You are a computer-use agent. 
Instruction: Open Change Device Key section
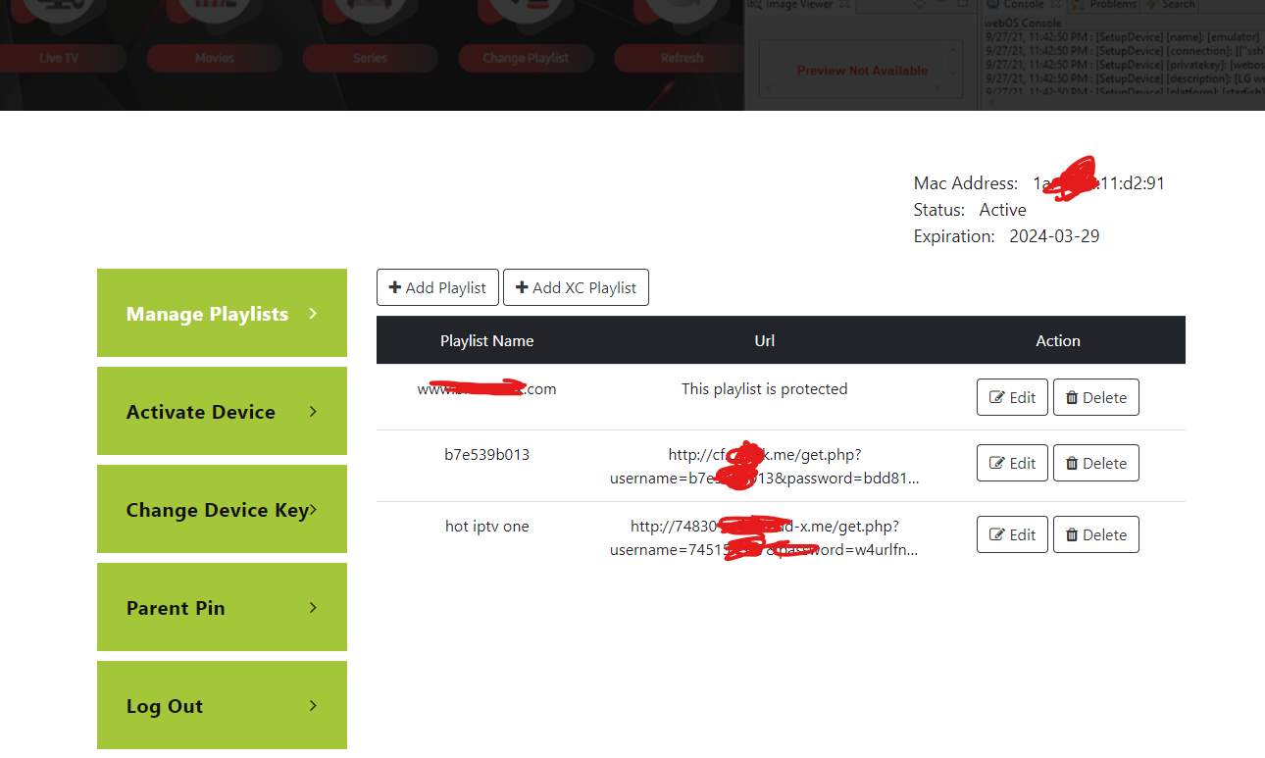click(222, 509)
